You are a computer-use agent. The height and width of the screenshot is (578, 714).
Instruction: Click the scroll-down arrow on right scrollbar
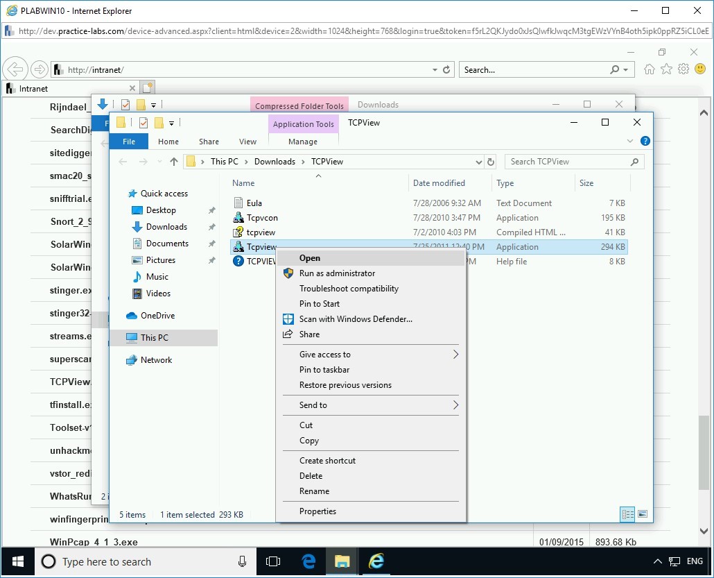click(x=704, y=529)
